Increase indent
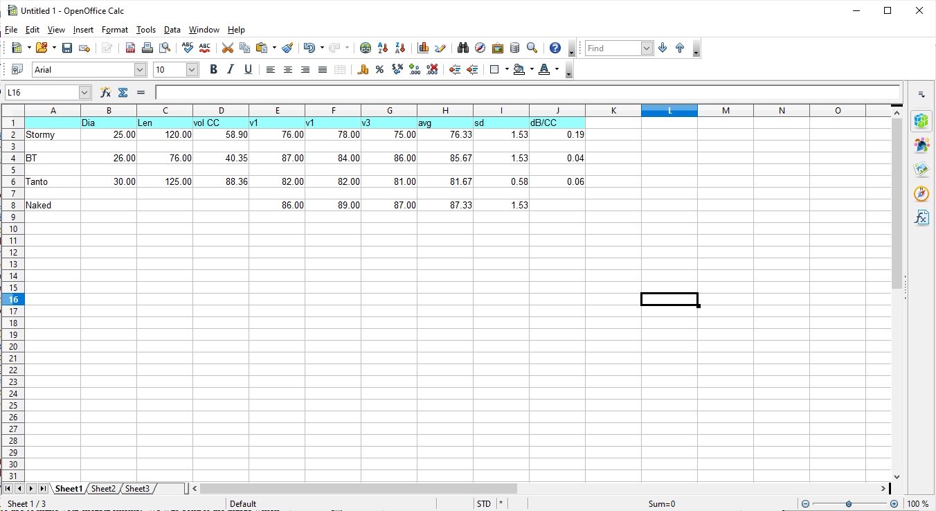Image resolution: width=936 pixels, height=511 pixels. click(x=472, y=69)
